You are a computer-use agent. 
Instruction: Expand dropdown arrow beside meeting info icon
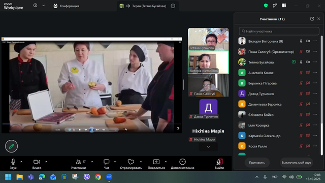coord(44,6)
